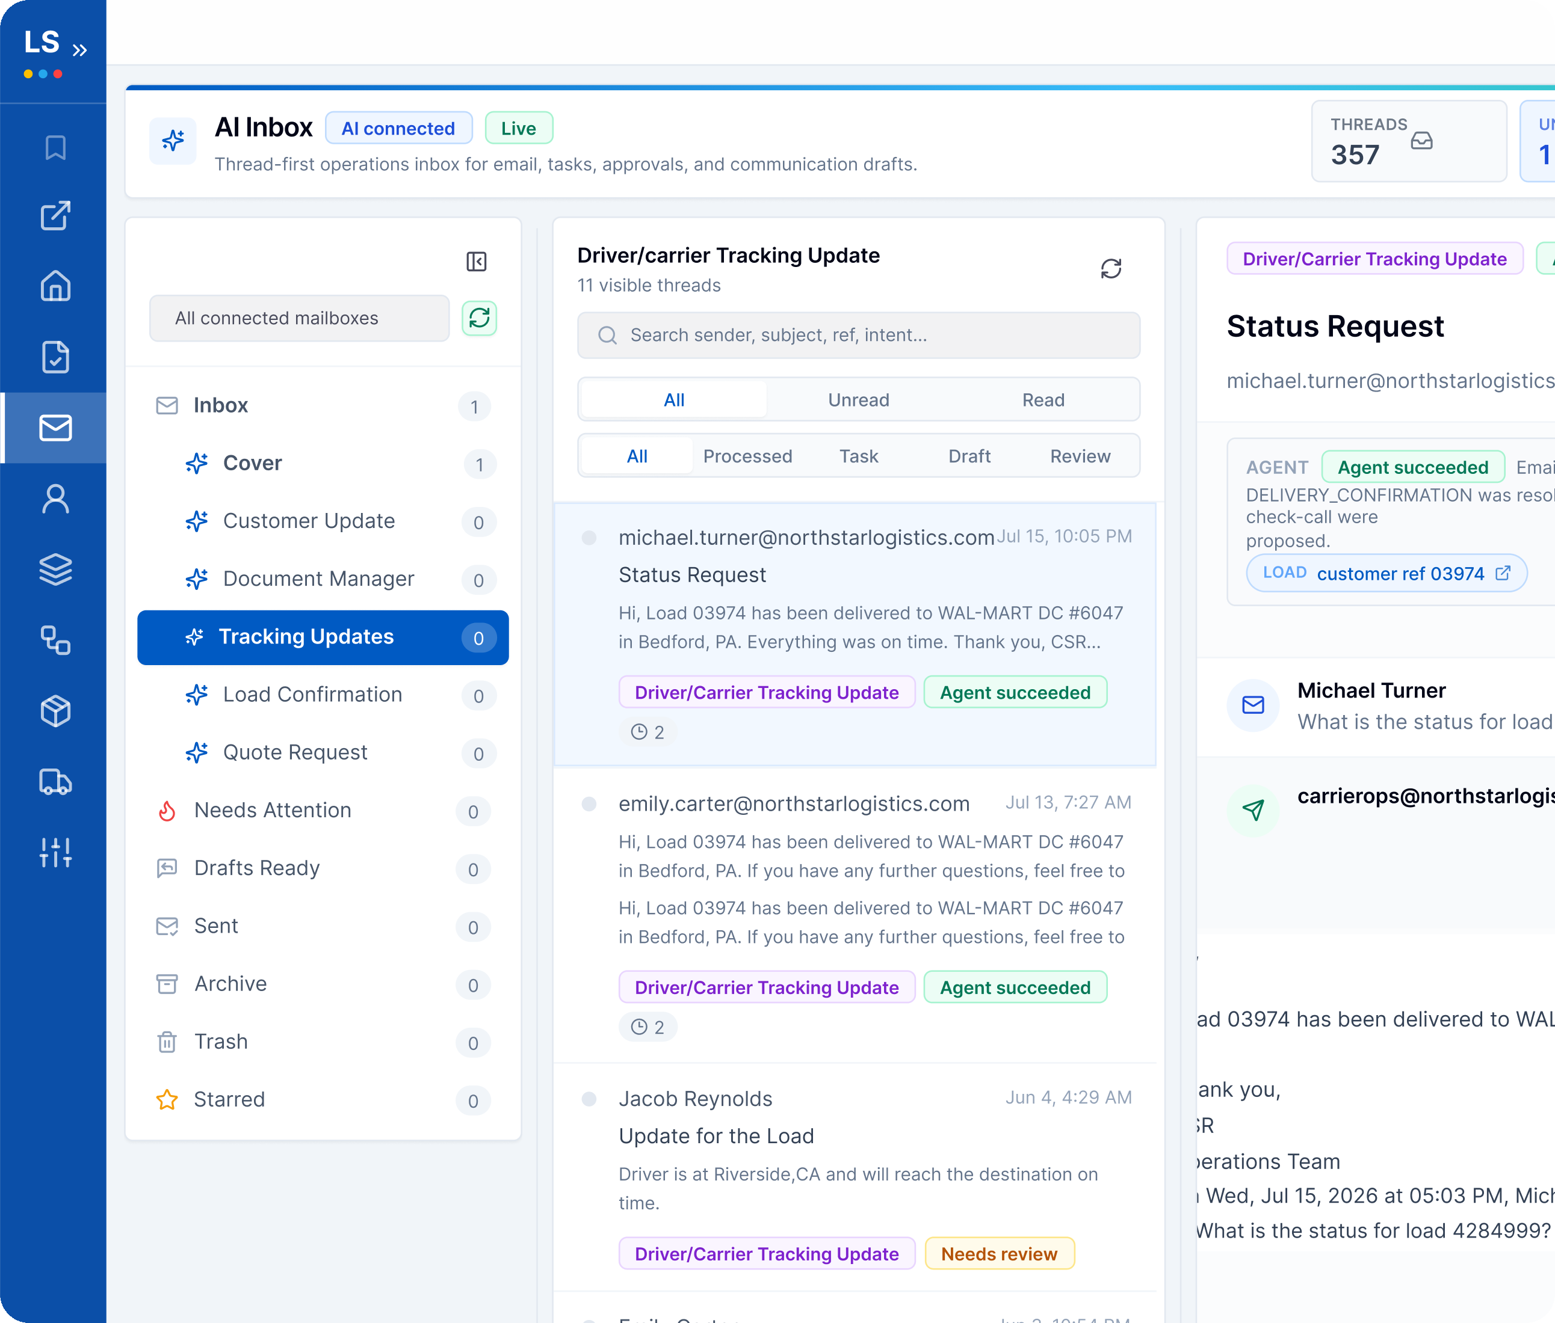Open the Trash folder
1555x1323 pixels.
tap(323, 1042)
